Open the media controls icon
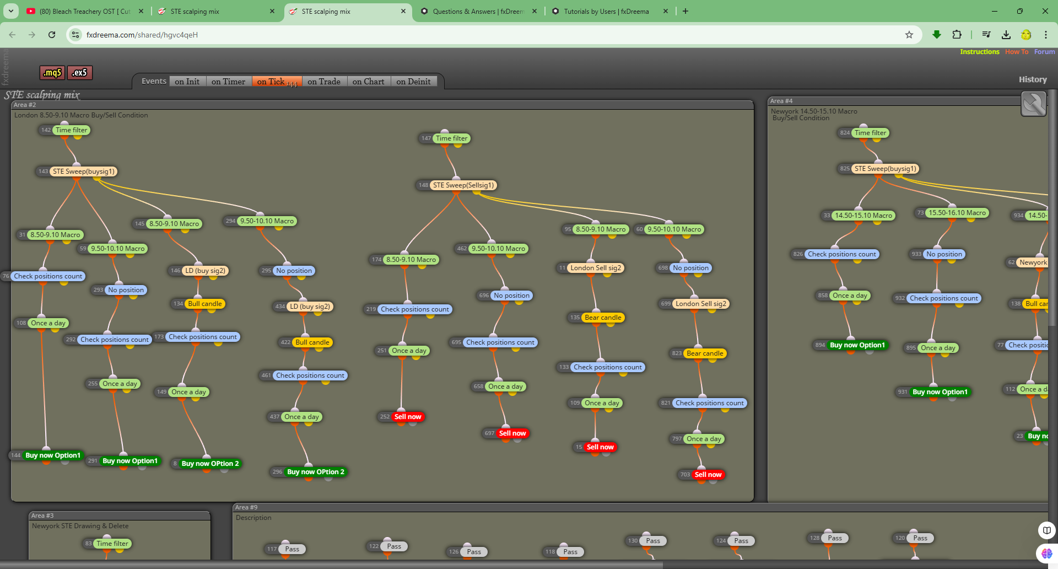Image resolution: width=1058 pixels, height=569 pixels. [x=986, y=35]
